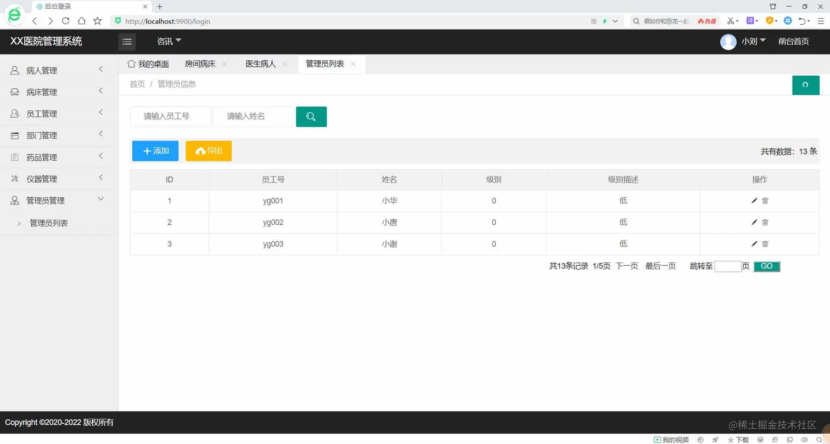Focus the 请输入员工号 input field

[170, 116]
